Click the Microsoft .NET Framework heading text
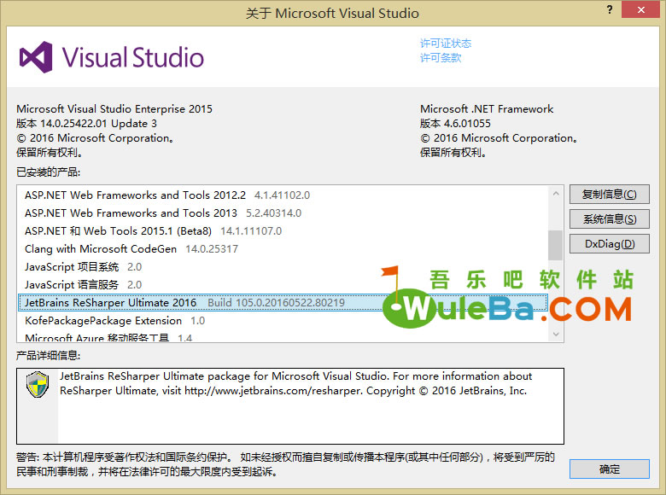The height and width of the screenshot is (495, 666). [x=487, y=109]
